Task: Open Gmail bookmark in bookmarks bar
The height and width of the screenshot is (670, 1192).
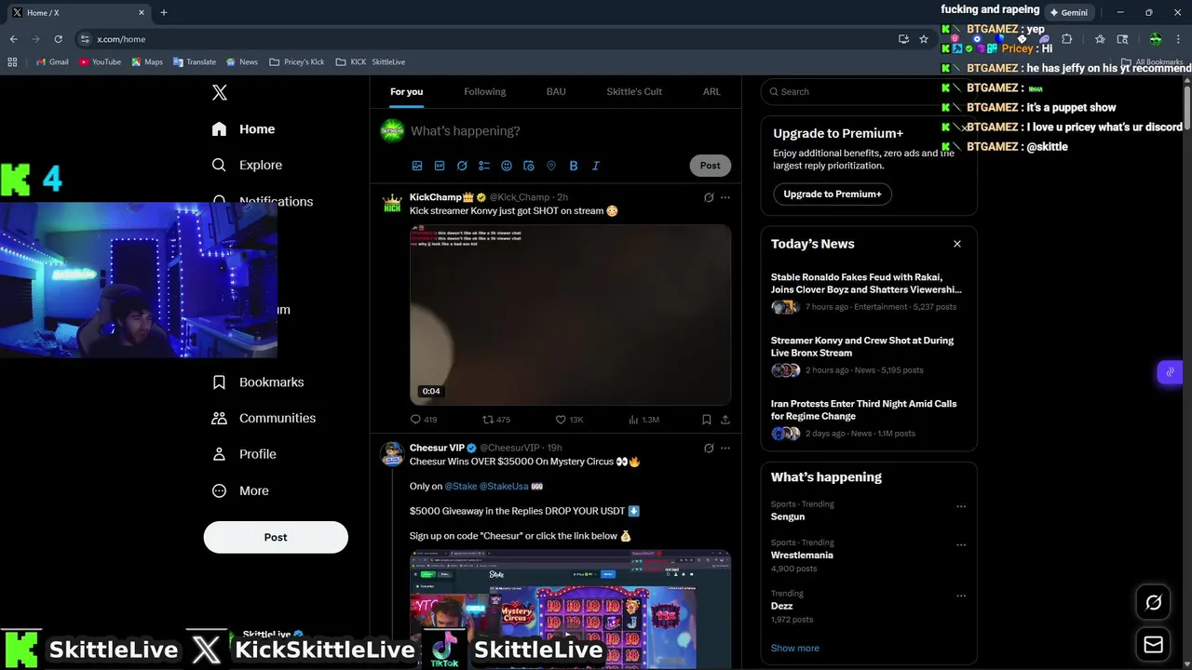Action: (52, 61)
